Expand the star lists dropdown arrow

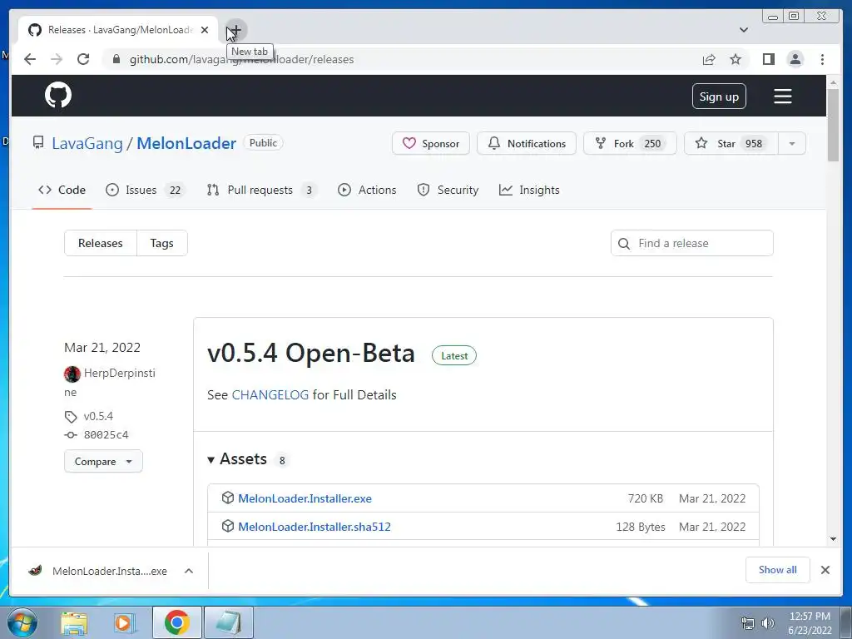coord(792,143)
